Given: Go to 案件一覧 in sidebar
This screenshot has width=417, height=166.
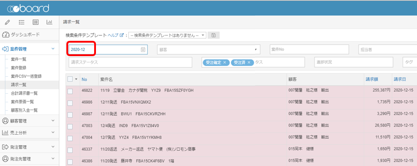Looking at the screenshot, I should pos(19,59).
